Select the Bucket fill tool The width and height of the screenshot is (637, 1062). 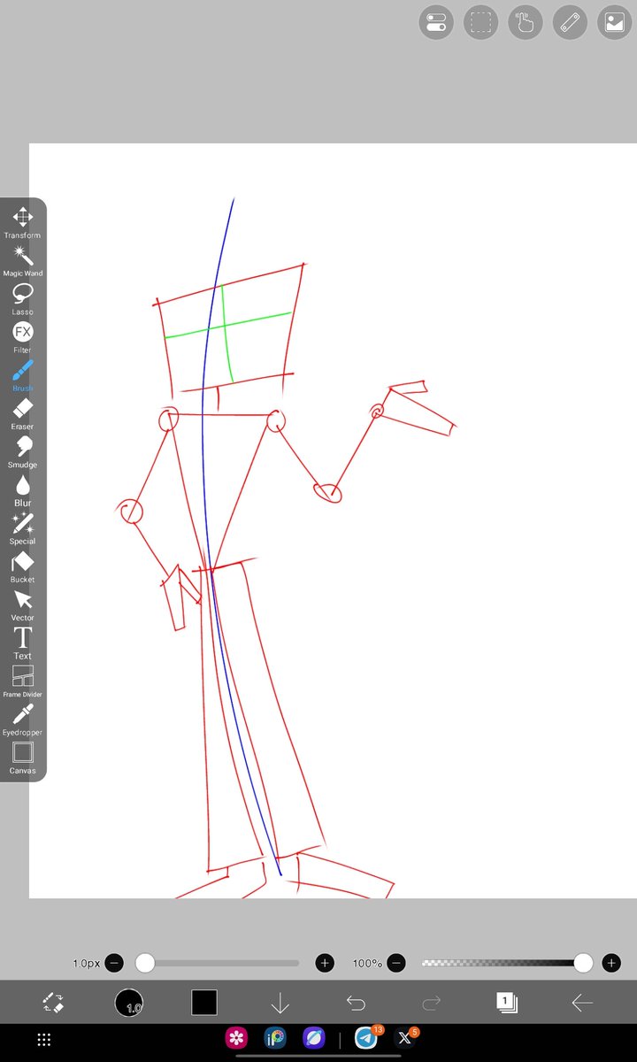[x=22, y=566]
